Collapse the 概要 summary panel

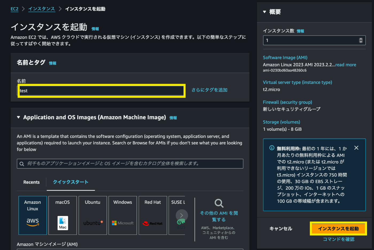pyautogui.click(x=264, y=12)
